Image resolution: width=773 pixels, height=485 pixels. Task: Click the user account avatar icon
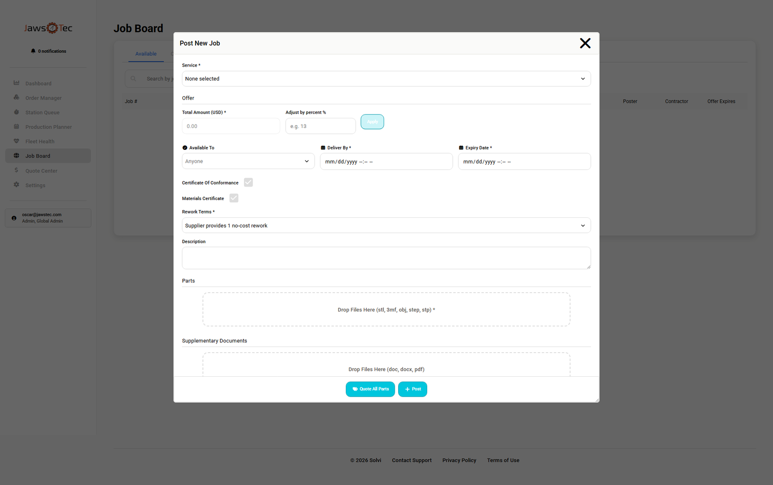[x=14, y=218]
